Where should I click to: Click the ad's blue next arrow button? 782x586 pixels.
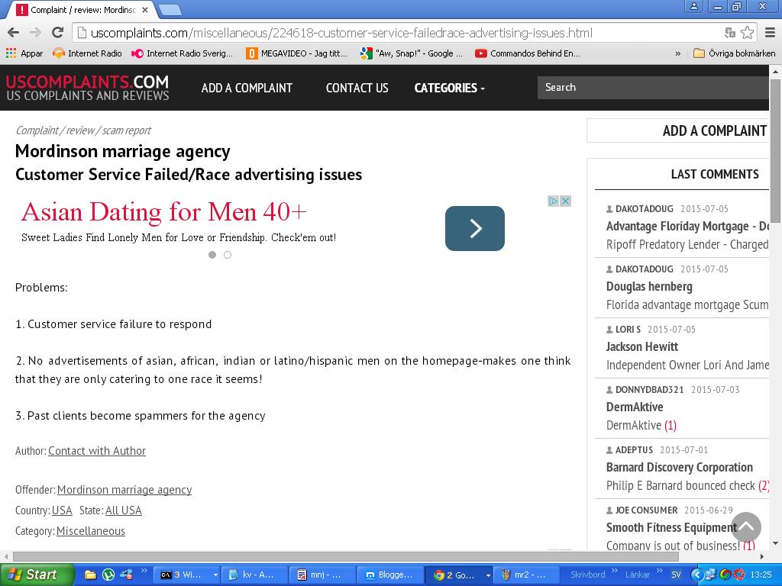click(x=475, y=228)
